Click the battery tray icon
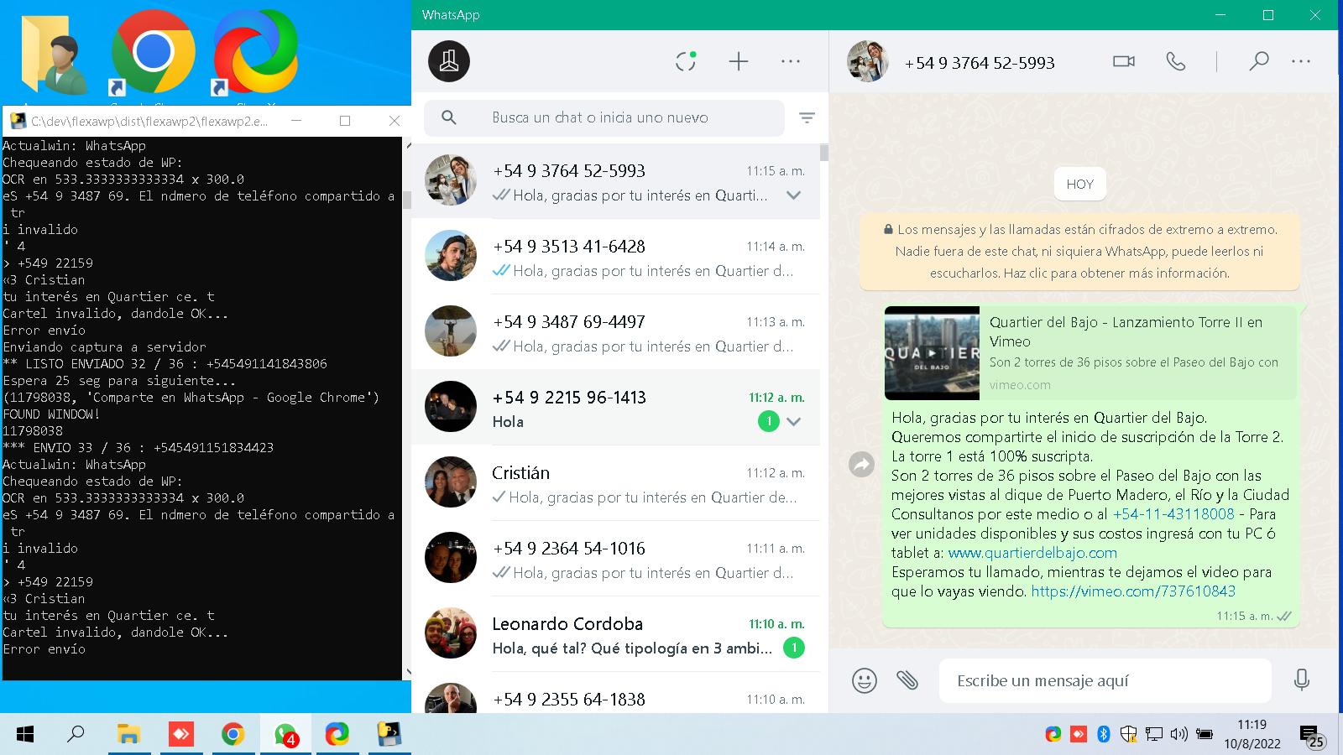 point(1205,734)
